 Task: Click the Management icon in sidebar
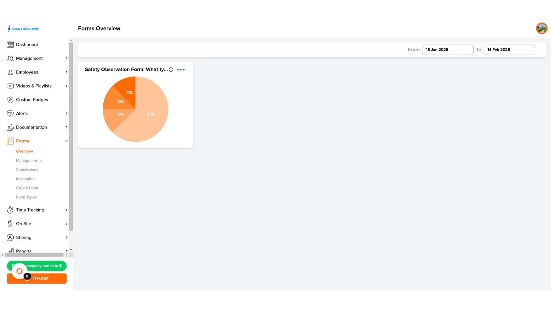tap(10, 58)
